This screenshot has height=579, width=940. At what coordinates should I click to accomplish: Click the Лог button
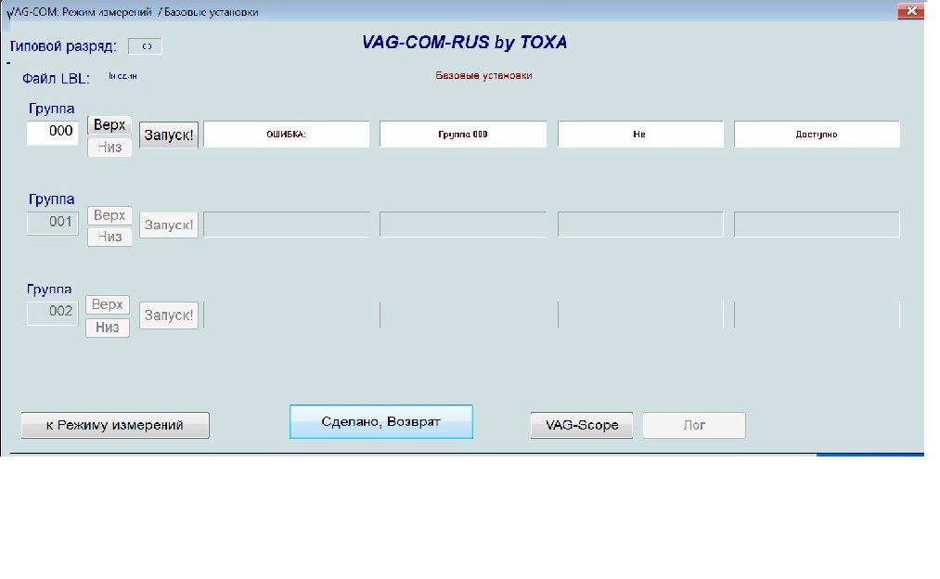point(694,426)
